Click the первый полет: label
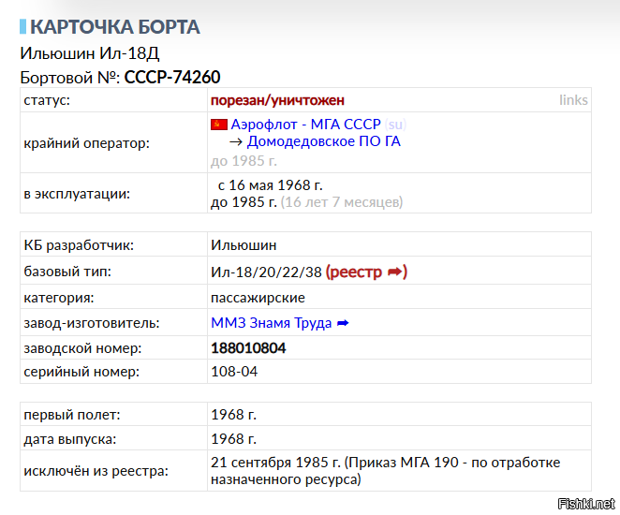The width and height of the screenshot is (620, 515). pyautogui.click(x=72, y=415)
